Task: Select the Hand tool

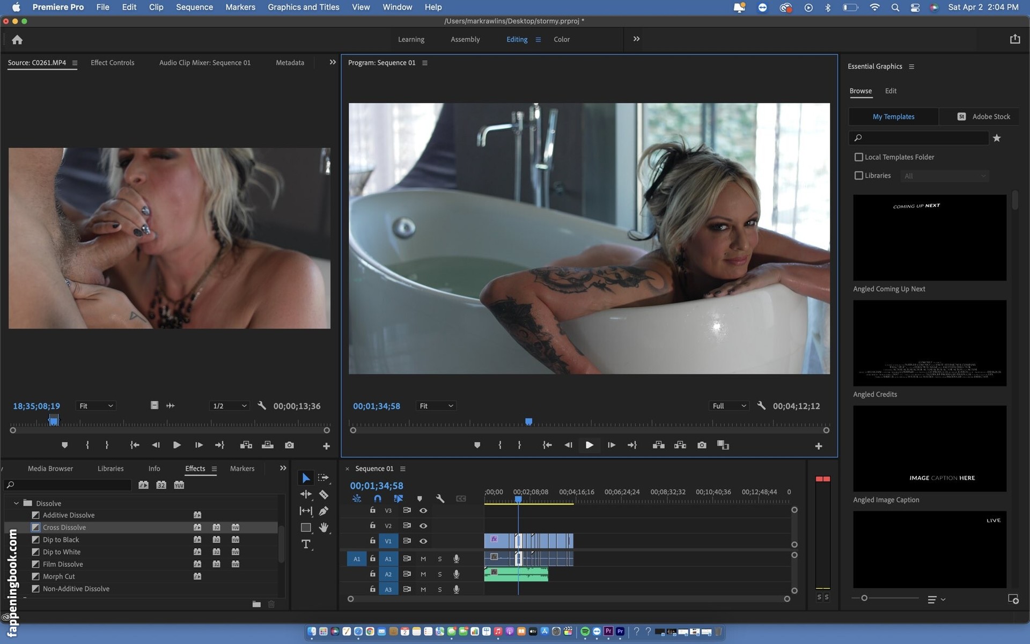Action: tap(323, 528)
